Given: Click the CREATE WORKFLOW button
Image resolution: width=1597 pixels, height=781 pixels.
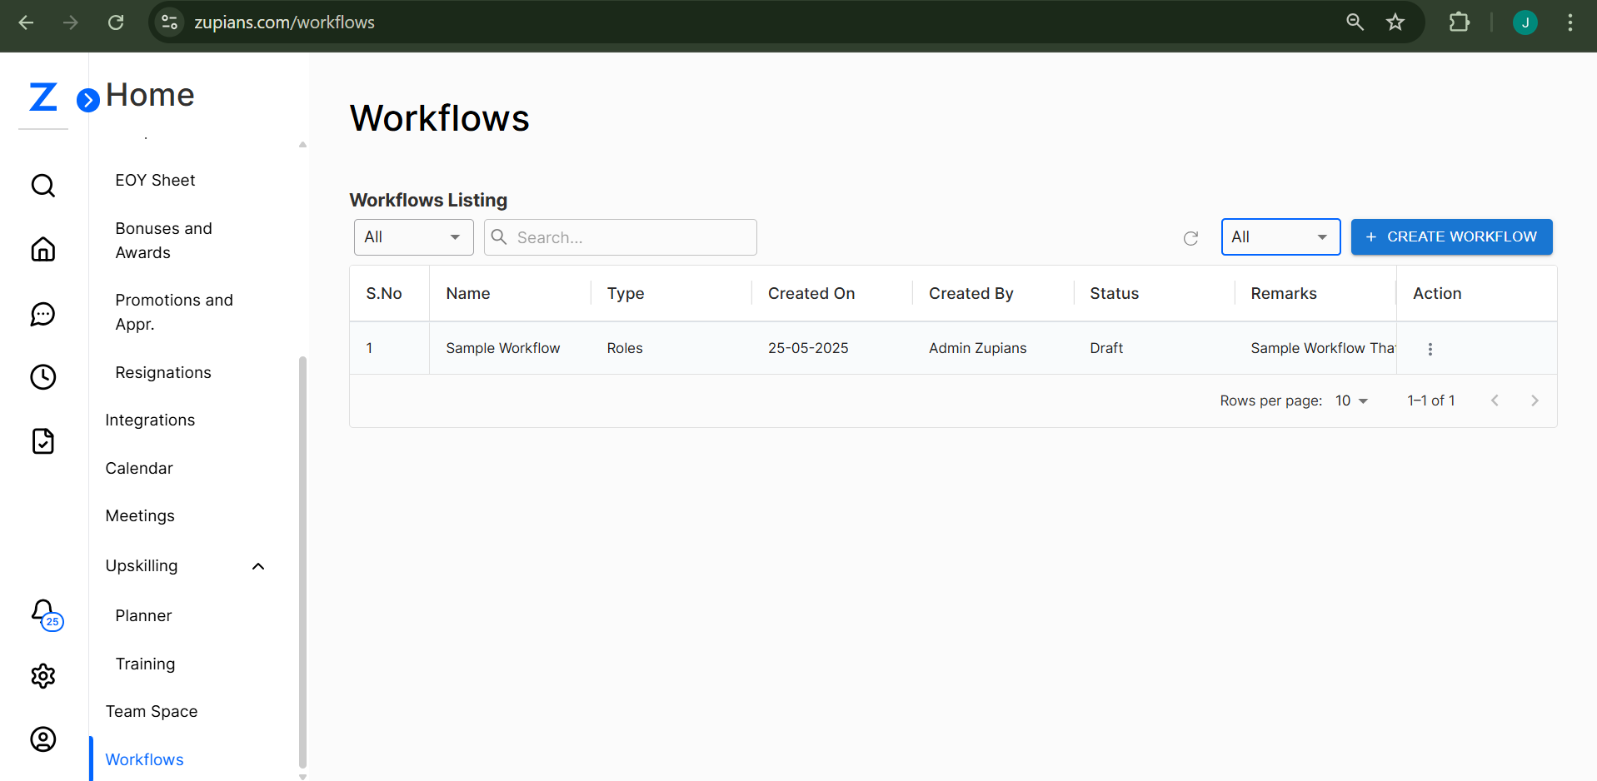Looking at the screenshot, I should 1451,236.
